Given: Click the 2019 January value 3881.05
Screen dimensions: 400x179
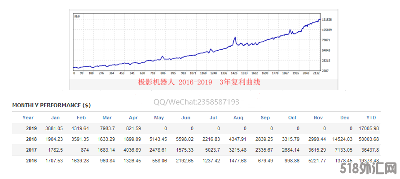Looking at the screenshot, I should click(x=54, y=128).
